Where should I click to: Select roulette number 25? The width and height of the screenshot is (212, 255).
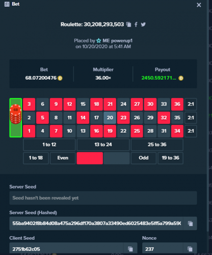point(137,131)
